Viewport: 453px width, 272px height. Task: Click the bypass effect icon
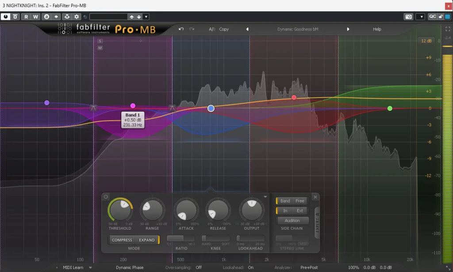[15, 17]
